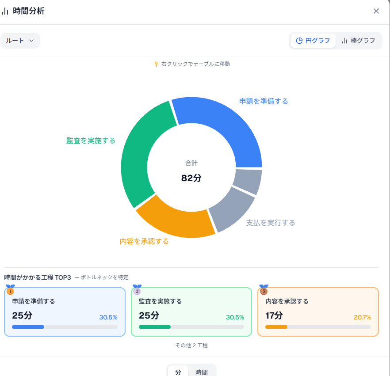Click the lightbulb hint icon
This screenshot has width=390, height=376.
156,64
